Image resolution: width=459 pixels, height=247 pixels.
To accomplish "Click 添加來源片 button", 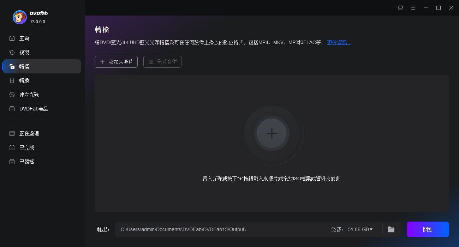I will pyautogui.click(x=116, y=62).
